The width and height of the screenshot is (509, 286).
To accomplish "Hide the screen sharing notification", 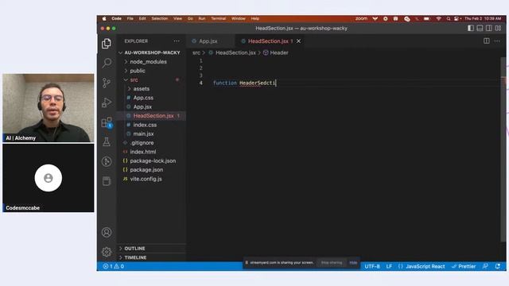I will click(353, 263).
